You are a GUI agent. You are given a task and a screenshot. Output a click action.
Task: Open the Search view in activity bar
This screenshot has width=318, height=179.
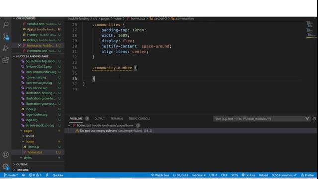click(x=6, y=25)
